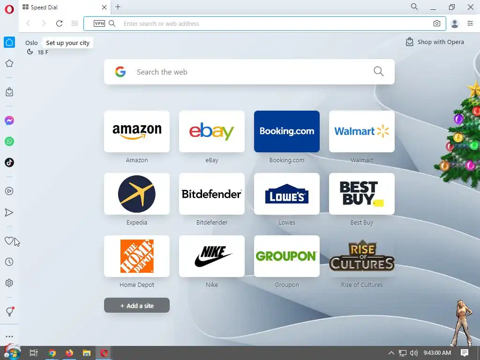Open the Groupon speed dial tile
The height and width of the screenshot is (360, 480).
(287, 256)
